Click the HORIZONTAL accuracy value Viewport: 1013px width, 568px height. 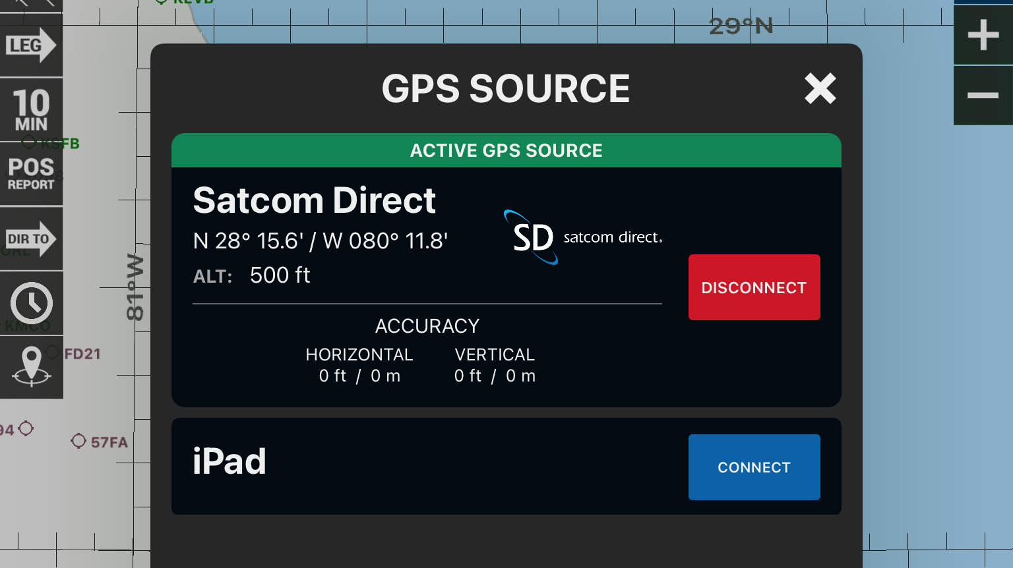(359, 376)
